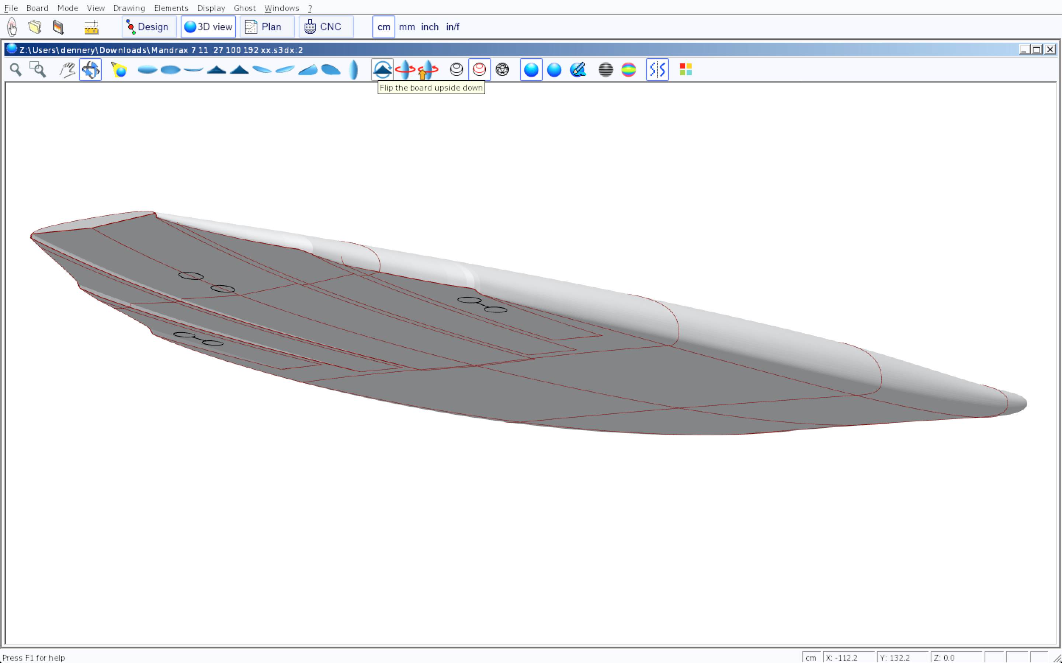Click the Flip the board upside down icon
Image resolution: width=1062 pixels, height=663 pixels.
pyautogui.click(x=382, y=70)
